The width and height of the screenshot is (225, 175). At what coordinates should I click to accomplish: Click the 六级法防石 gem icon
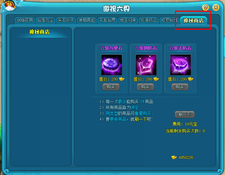180,65
